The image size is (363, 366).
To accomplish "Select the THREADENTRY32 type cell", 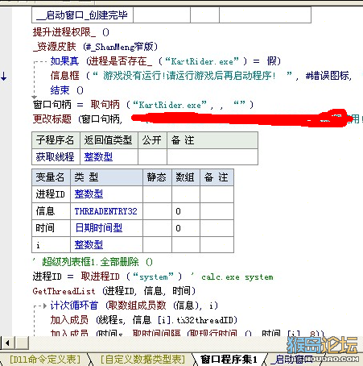I will point(105,211).
